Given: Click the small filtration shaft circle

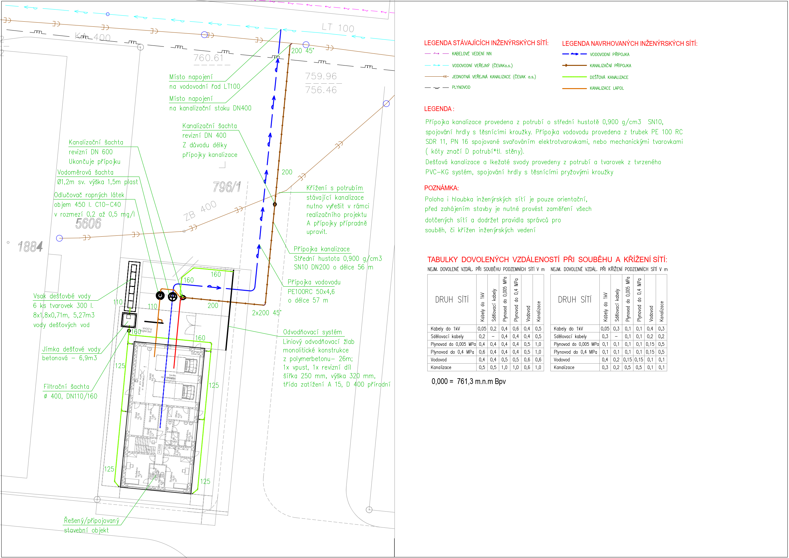Looking at the screenshot, I should [x=129, y=331].
